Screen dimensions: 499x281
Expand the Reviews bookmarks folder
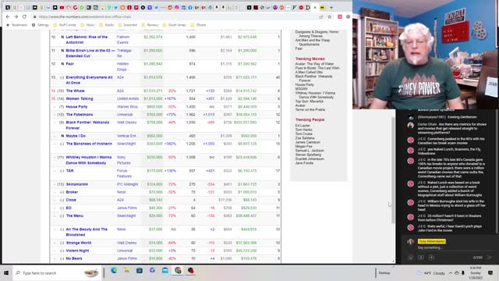click(x=150, y=25)
